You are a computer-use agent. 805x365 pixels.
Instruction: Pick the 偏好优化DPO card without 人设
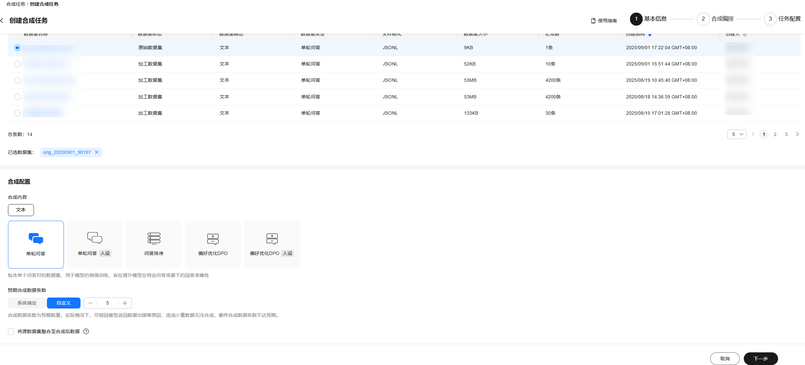[x=213, y=244]
